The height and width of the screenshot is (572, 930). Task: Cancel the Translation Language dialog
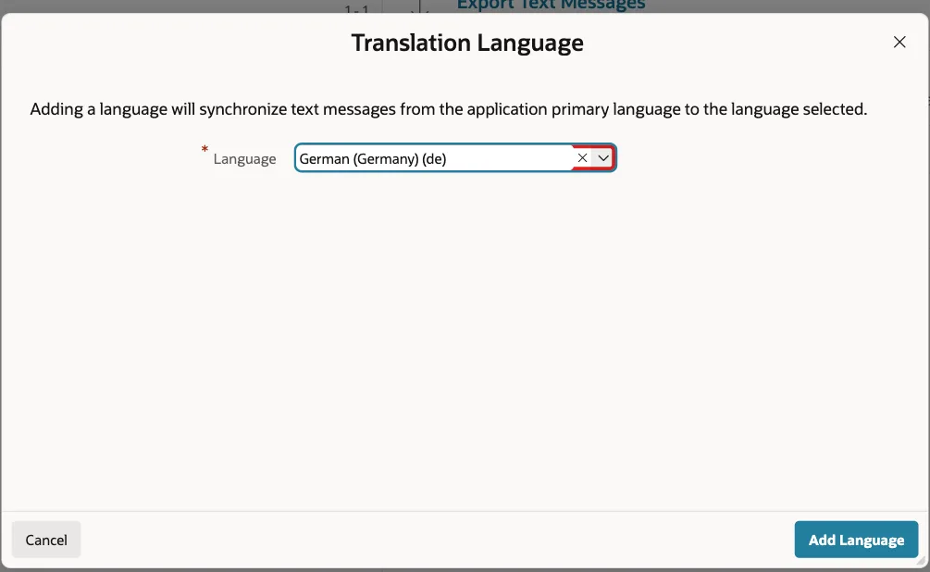(x=46, y=540)
